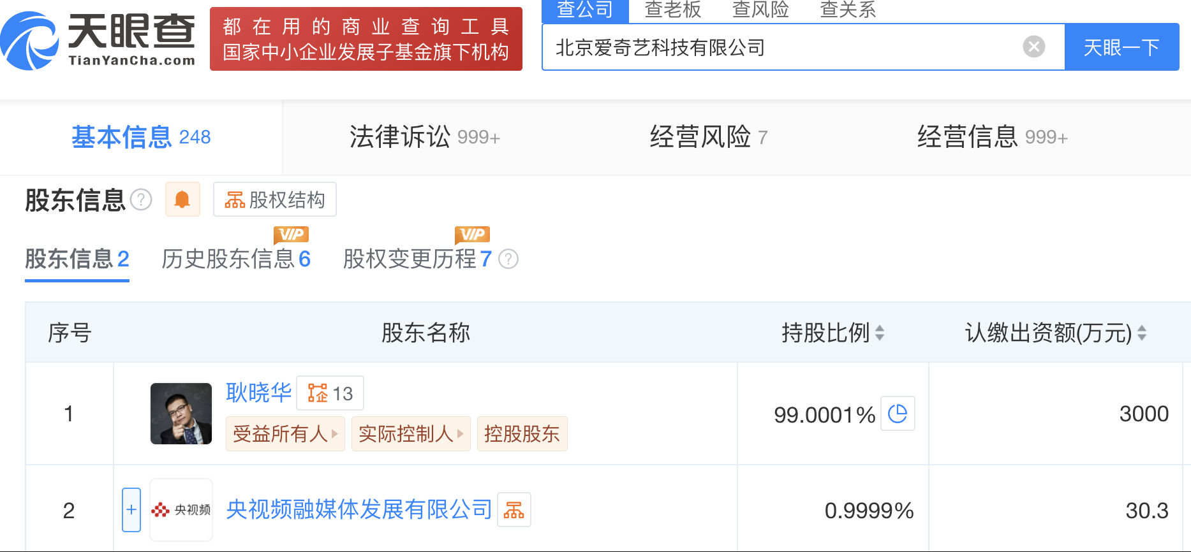
Task: Click the red promotional banner
Action: pos(366,39)
